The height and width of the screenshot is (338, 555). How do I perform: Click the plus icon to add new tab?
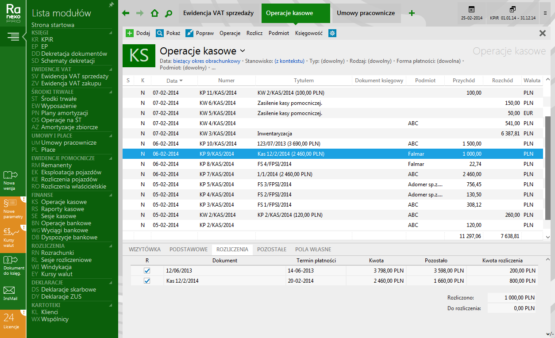tap(412, 13)
